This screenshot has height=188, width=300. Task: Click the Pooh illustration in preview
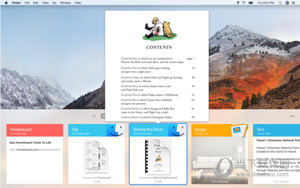pyautogui.click(x=160, y=29)
